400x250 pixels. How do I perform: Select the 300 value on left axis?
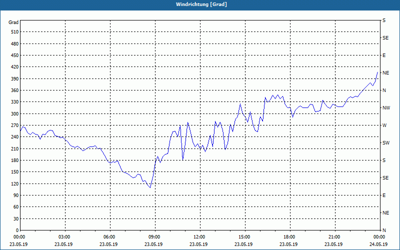pyautogui.click(x=15, y=114)
